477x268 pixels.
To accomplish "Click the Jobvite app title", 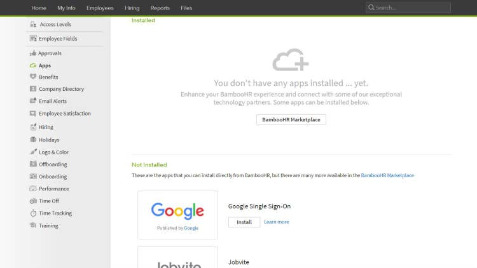I will [238, 262].
